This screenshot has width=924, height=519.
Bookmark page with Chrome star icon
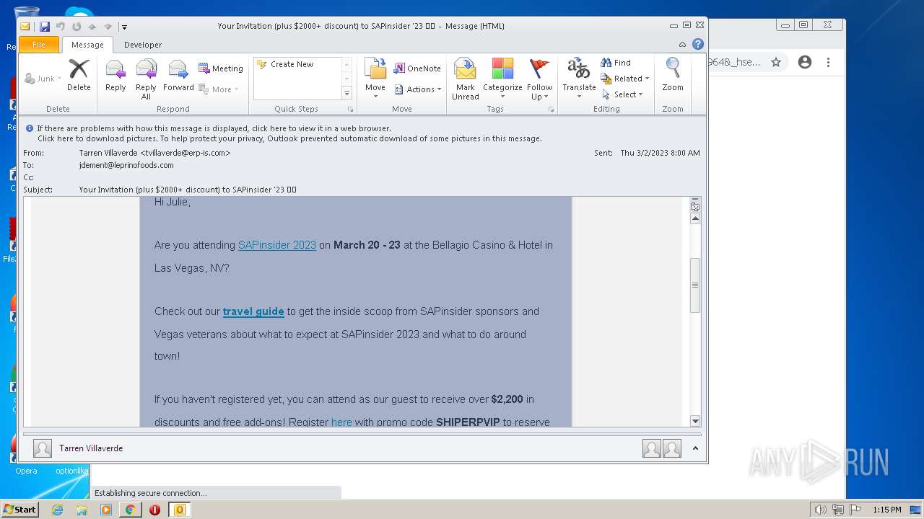pyautogui.click(x=776, y=62)
